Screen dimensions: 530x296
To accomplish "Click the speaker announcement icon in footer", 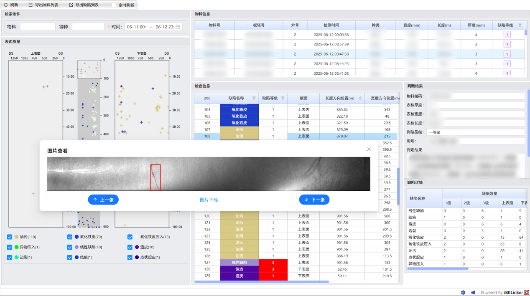I will click(x=473, y=292).
